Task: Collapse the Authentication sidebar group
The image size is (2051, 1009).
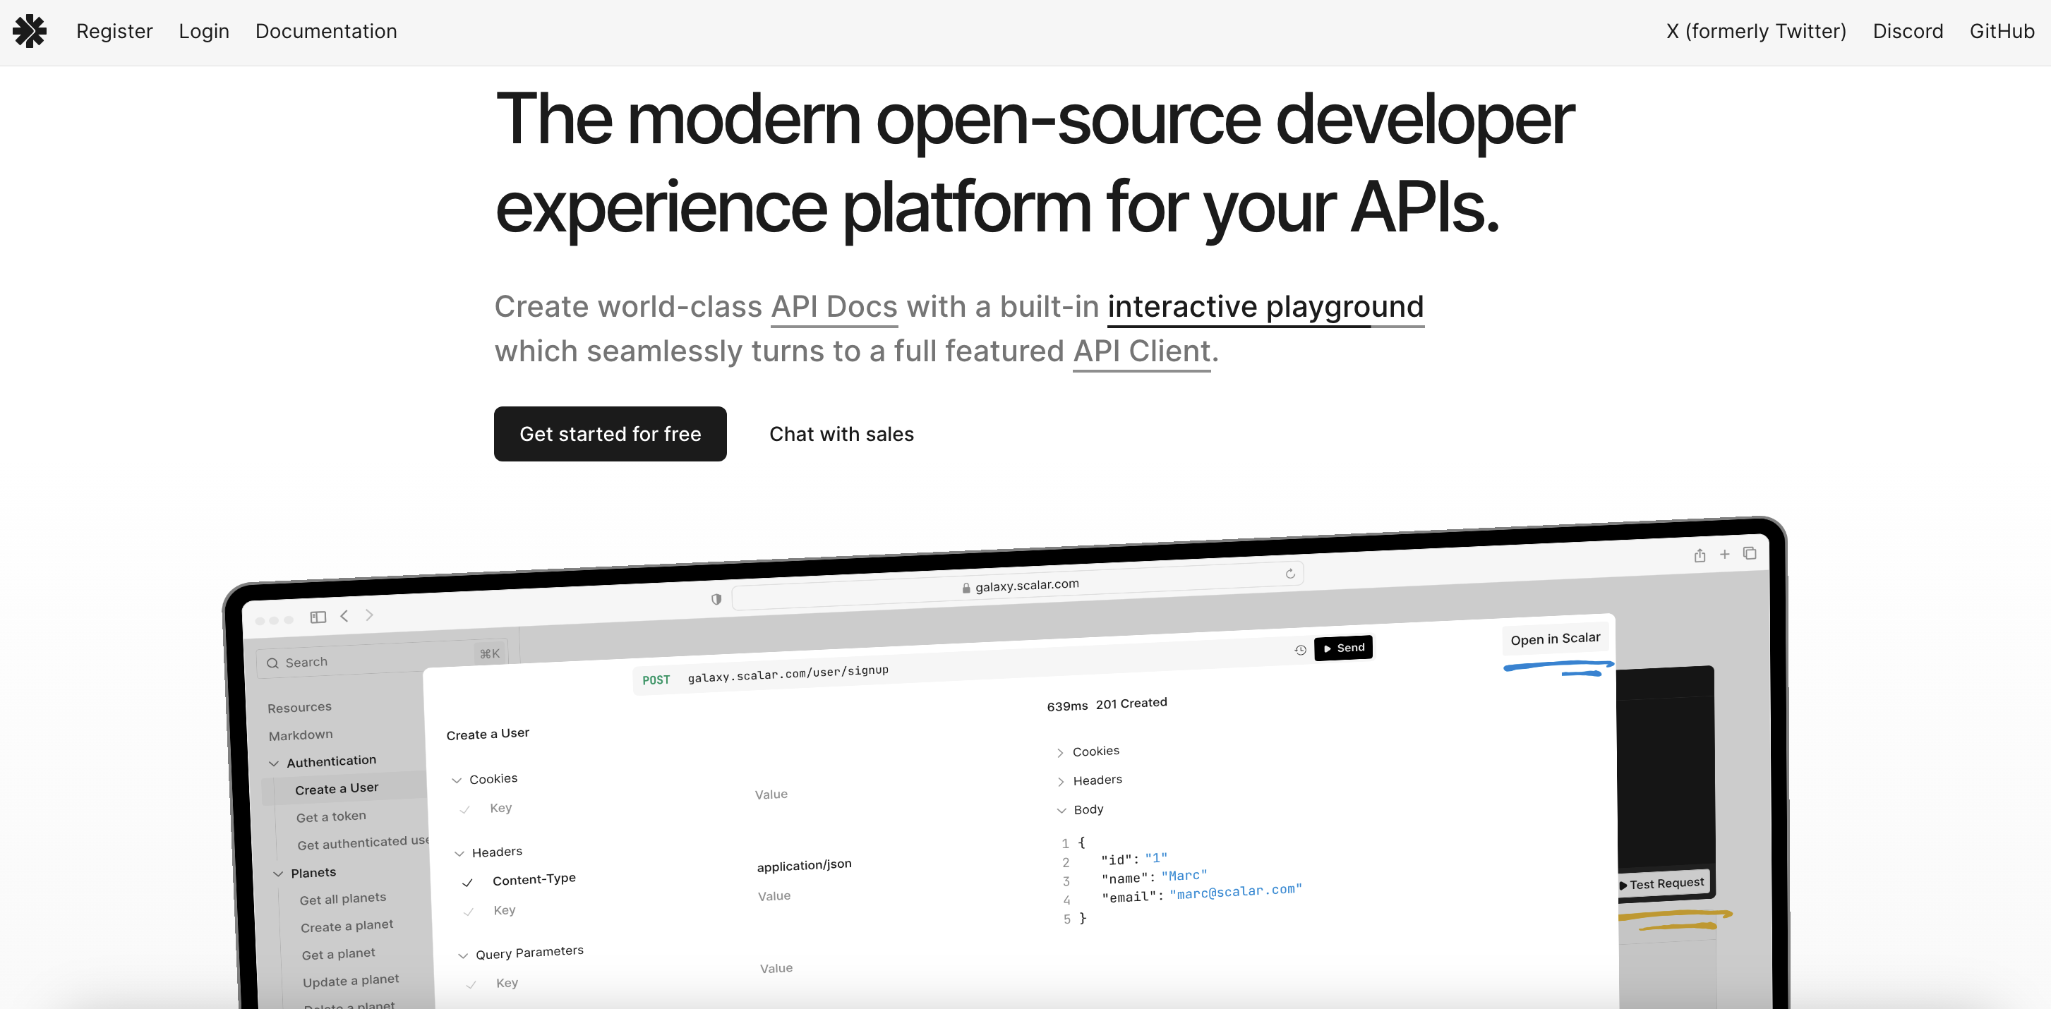Action: pyautogui.click(x=274, y=764)
